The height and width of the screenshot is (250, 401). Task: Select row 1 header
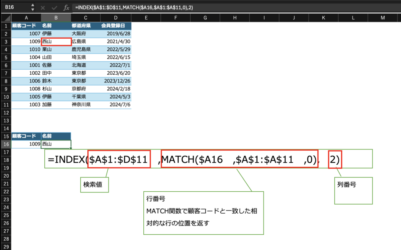(5, 26)
